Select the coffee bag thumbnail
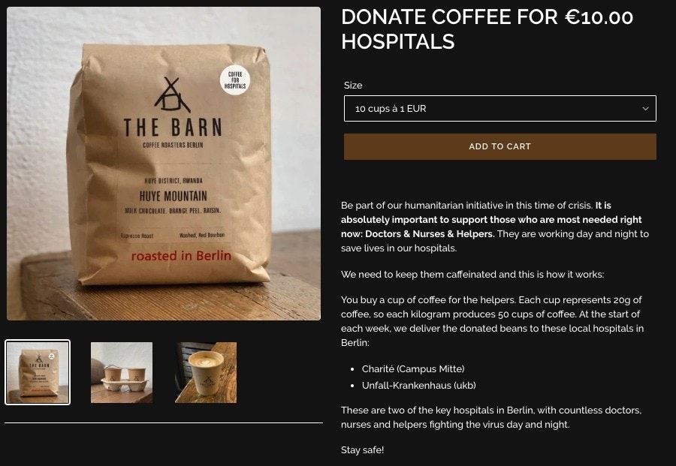Viewport: 676px width, 466px height. [x=38, y=372]
